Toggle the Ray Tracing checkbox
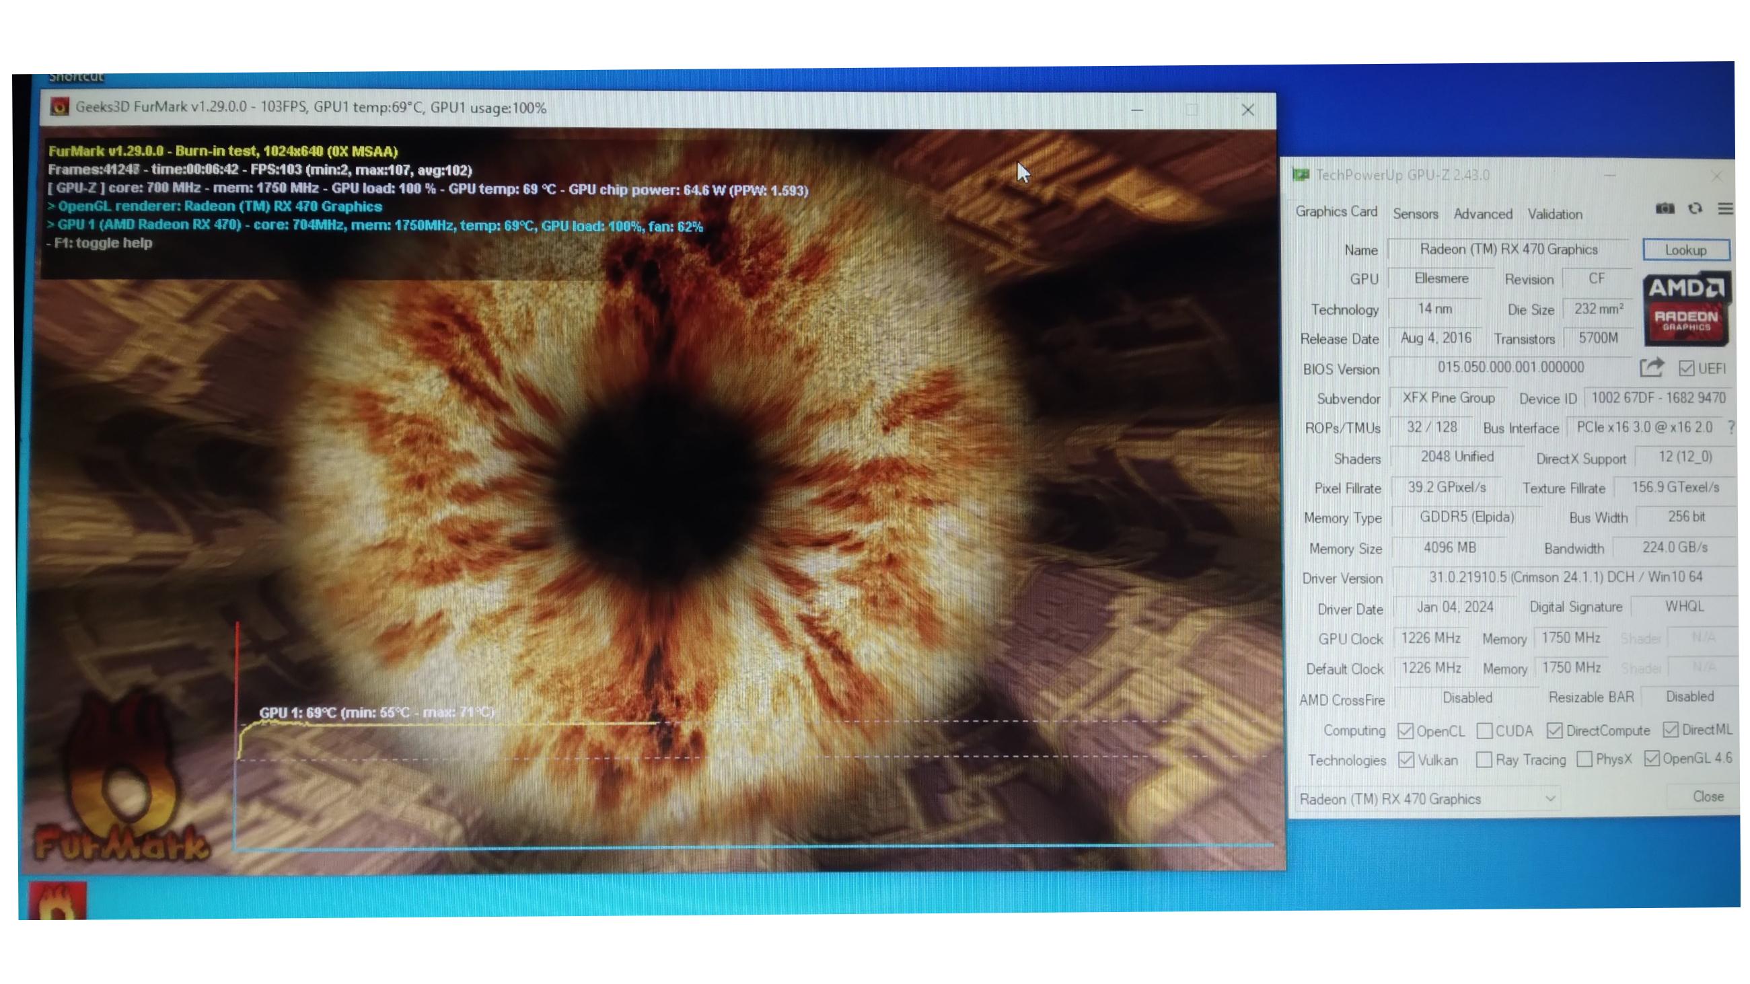 tap(1484, 759)
